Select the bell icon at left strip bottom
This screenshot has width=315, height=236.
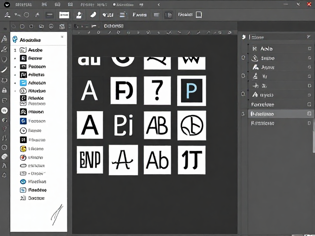pyautogui.click(x=4, y=175)
